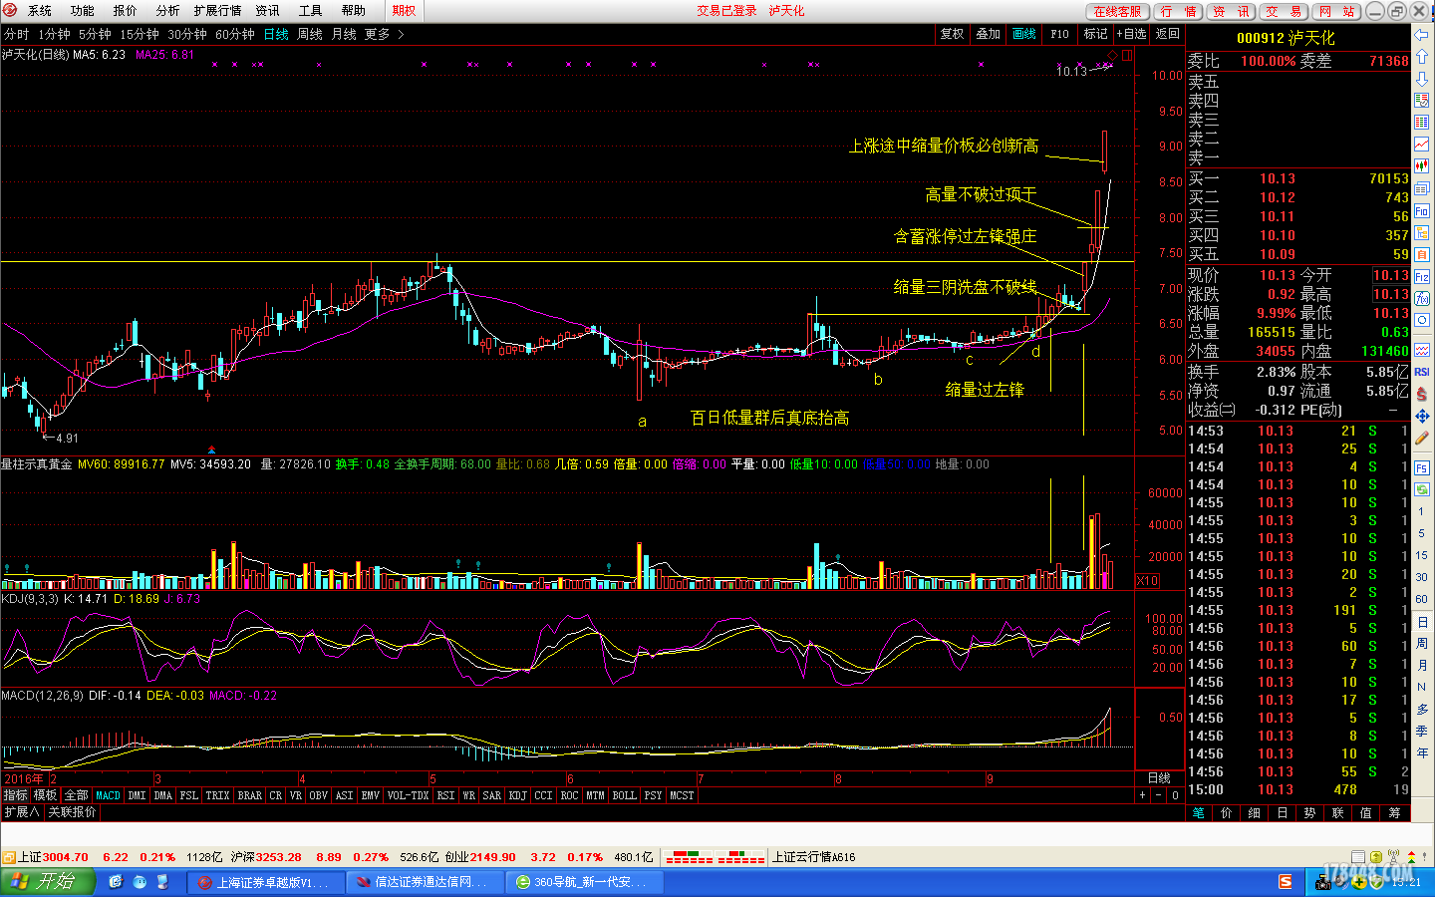Switch to 30分钟 period
This screenshot has width=1435, height=897.
point(187,34)
